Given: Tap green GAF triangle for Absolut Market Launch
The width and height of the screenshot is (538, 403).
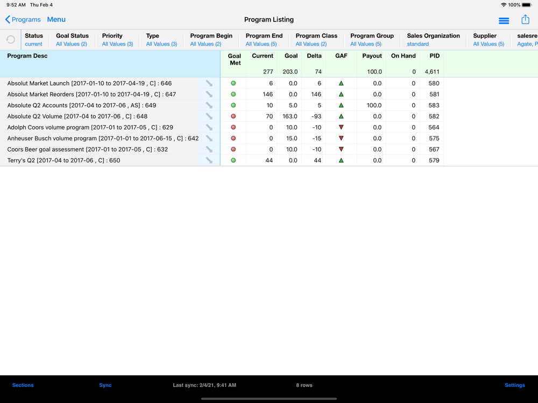Looking at the screenshot, I should coord(341,83).
